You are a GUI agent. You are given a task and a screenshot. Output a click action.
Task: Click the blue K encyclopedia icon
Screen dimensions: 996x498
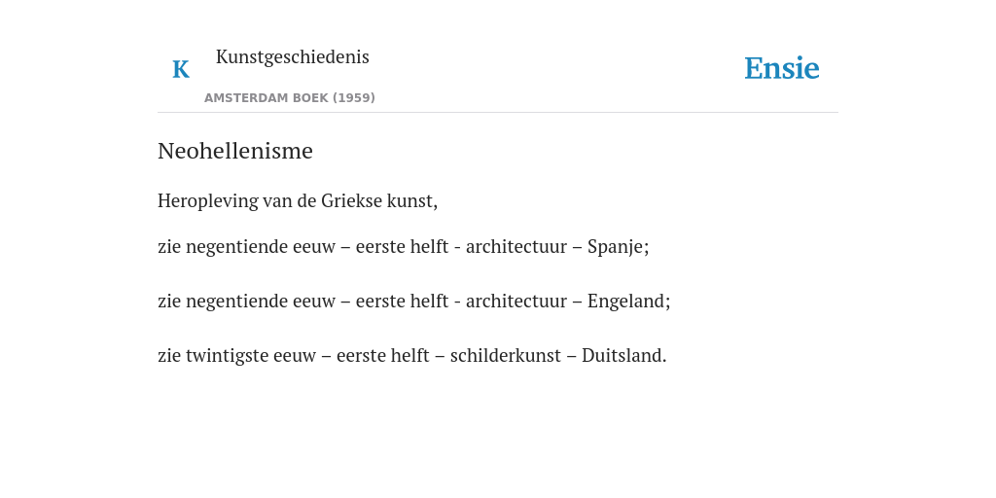(x=180, y=69)
